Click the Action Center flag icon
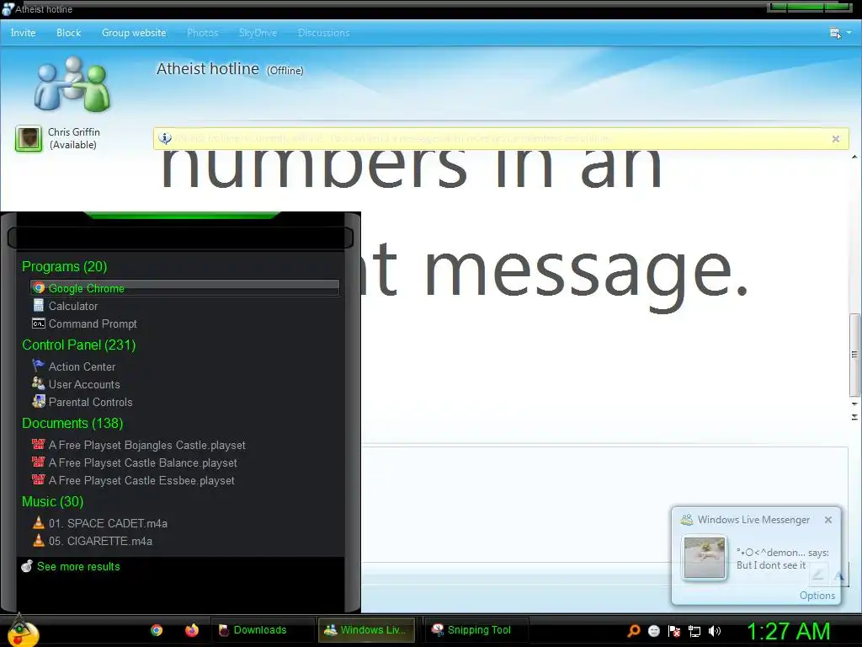Viewport: 862px width, 647px height. [39, 366]
